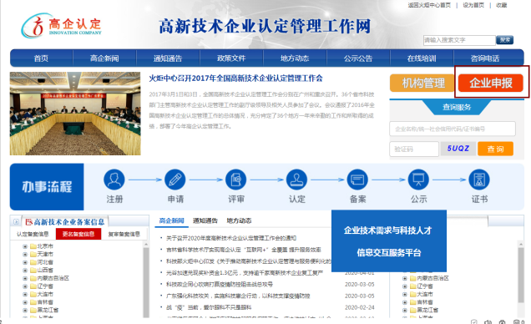Click the 河北省 folder icon in left tree
This screenshot has width=531, height=324.
(33, 262)
